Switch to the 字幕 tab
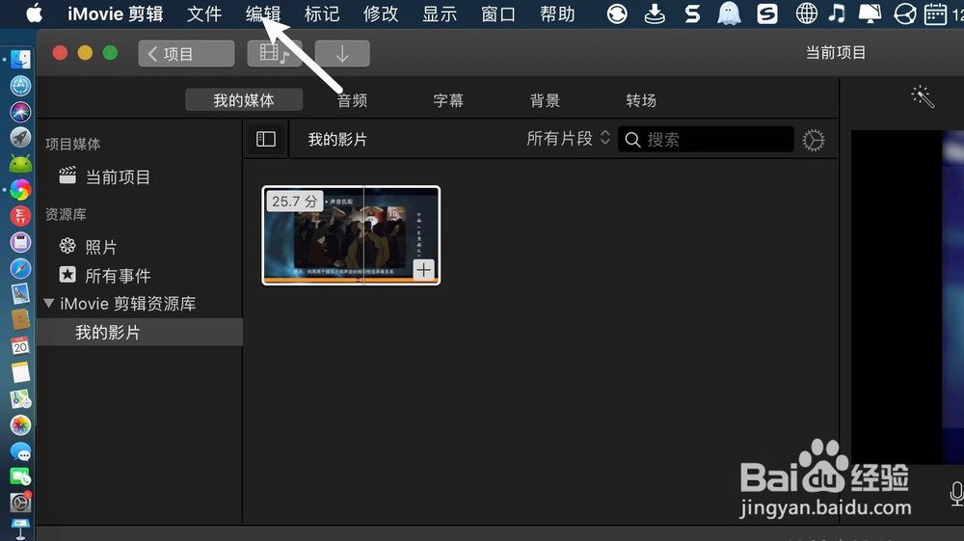Screen dimensions: 964x541 448,100
